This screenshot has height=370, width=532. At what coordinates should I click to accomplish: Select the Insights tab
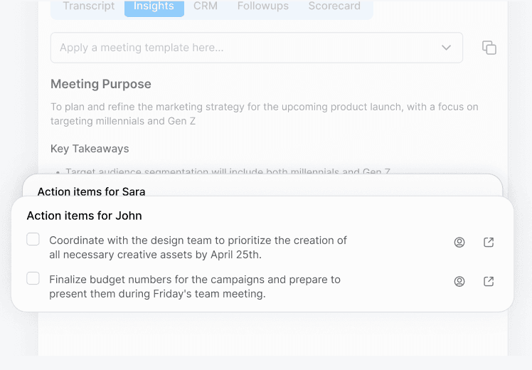154,6
